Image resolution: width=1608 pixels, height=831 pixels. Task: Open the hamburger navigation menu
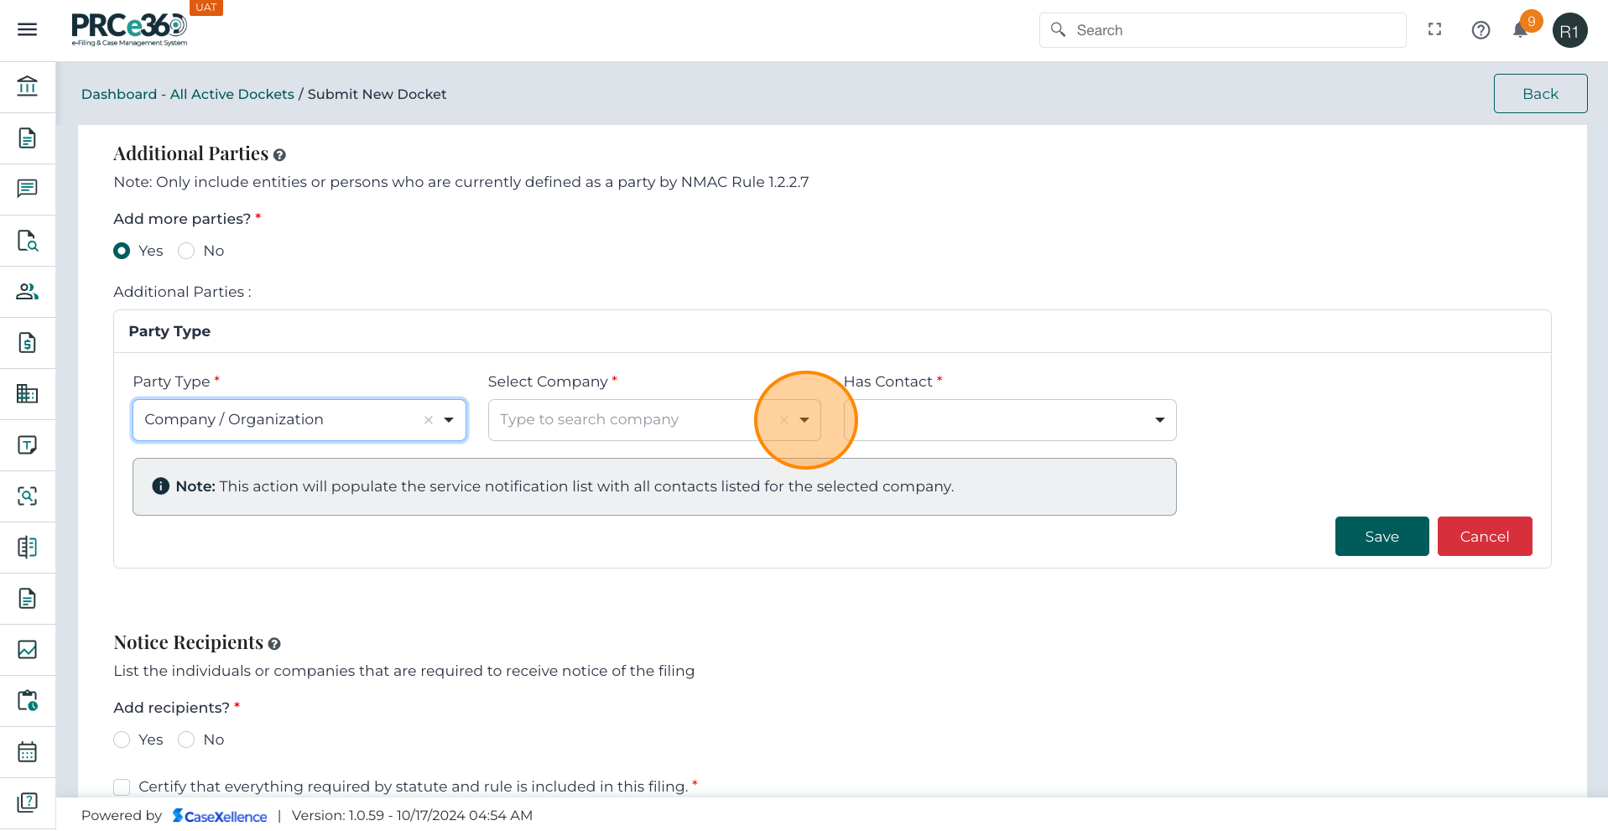[27, 30]
